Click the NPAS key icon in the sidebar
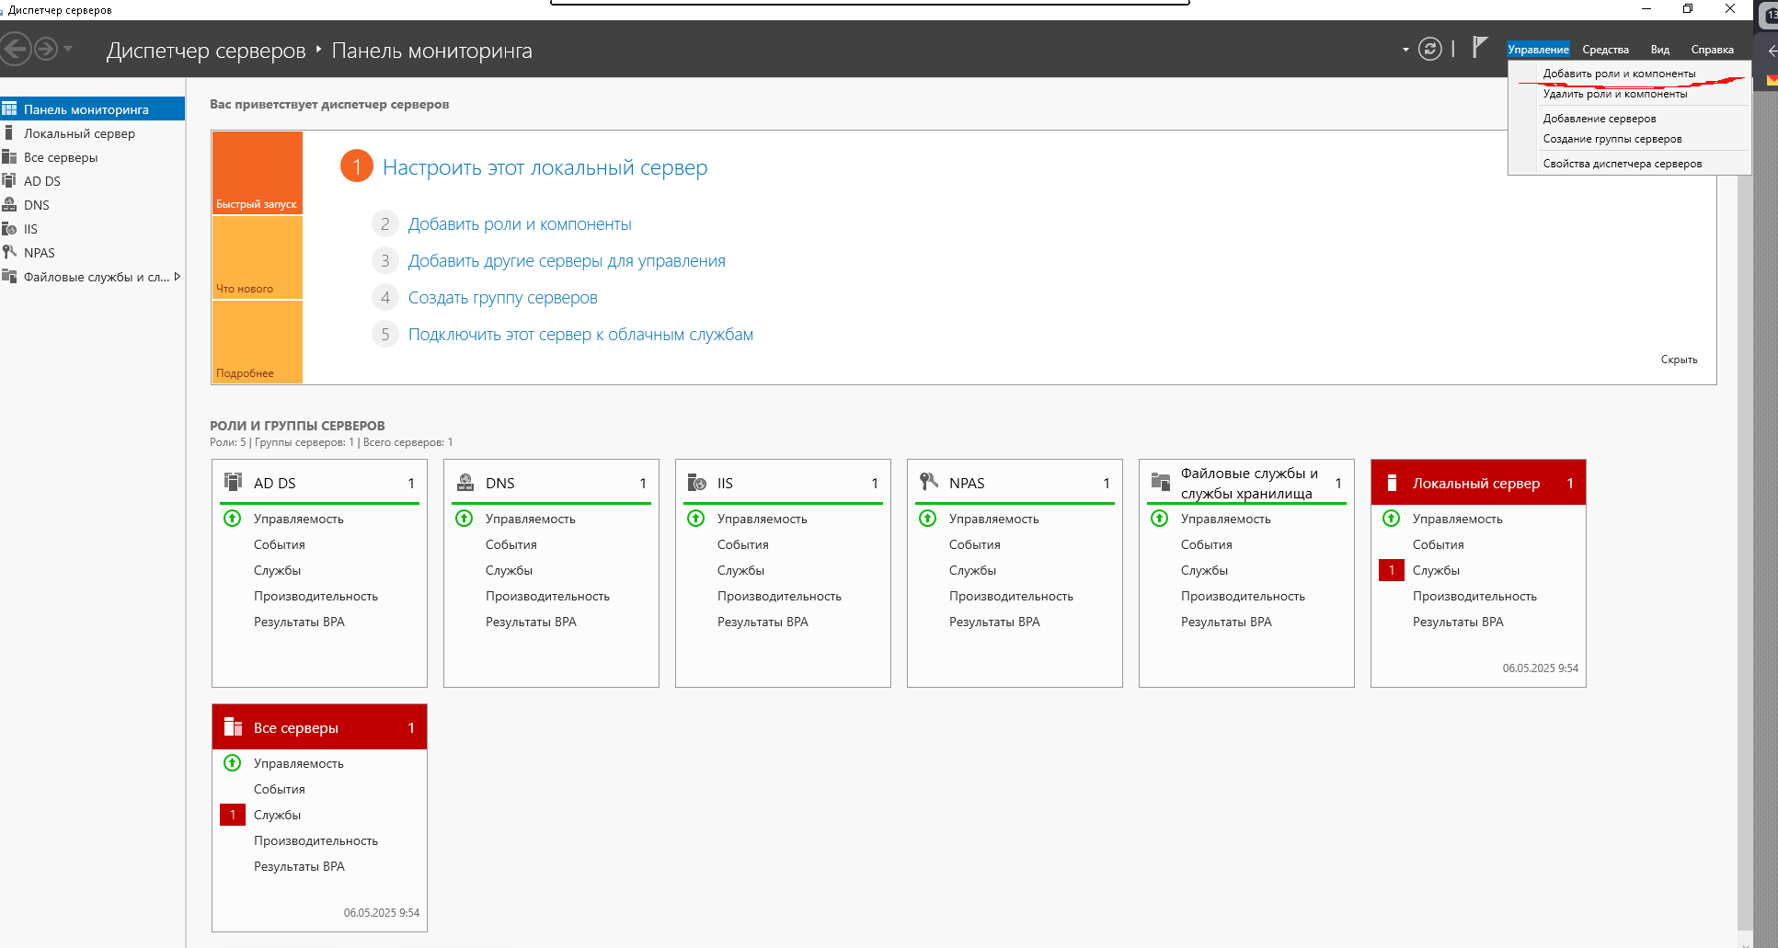Screen dimensions: 1778x948 click(9, 253)
